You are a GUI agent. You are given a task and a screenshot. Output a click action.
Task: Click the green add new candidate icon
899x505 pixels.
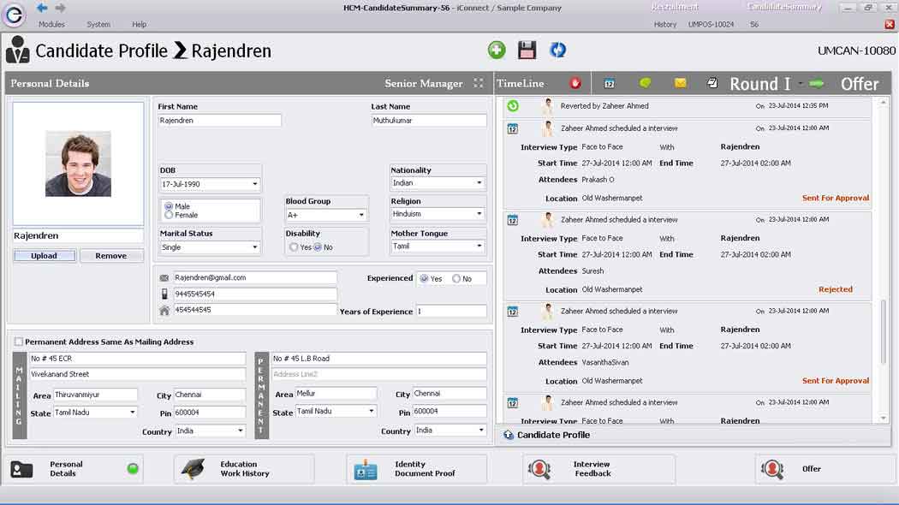tap(497, 50)
